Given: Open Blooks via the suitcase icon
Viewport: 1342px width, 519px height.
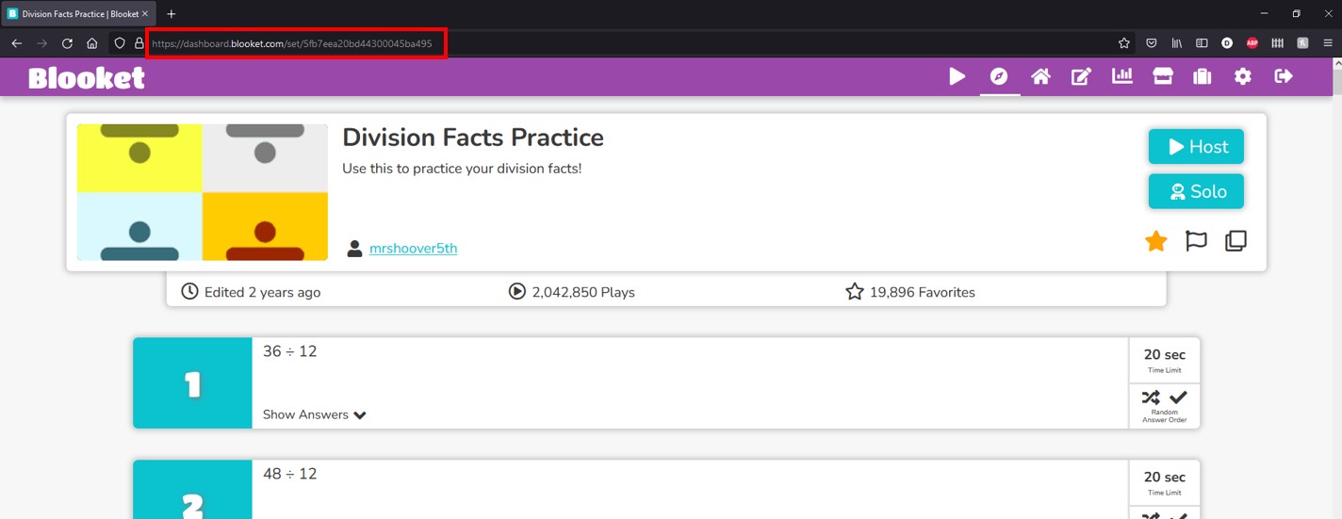Looking at the screenshot, I should [x=1203, y=76].
